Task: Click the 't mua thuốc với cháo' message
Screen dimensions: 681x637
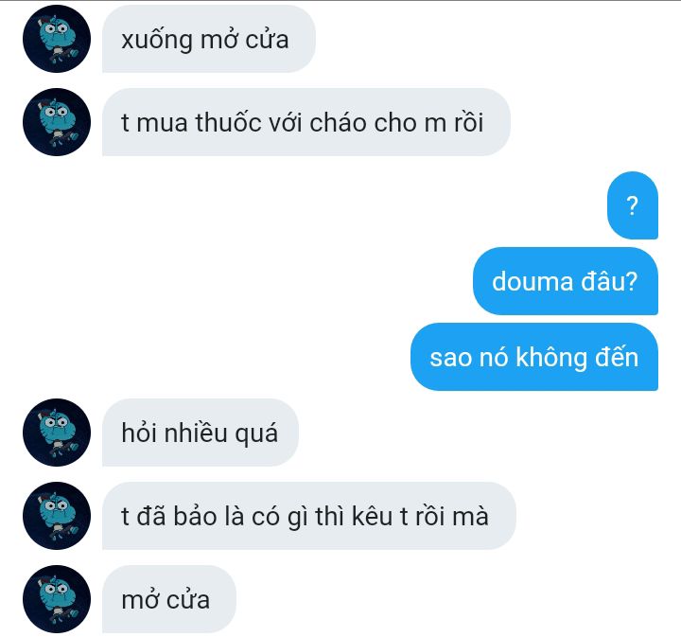Action: coord(306,122)
